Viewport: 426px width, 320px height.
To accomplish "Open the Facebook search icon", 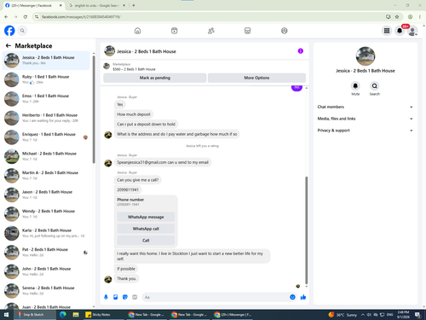I will tap(22, 31).
